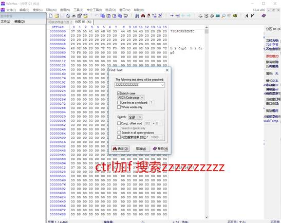
Task: Click the 10000 results limit field
Action: pos(156,137)
